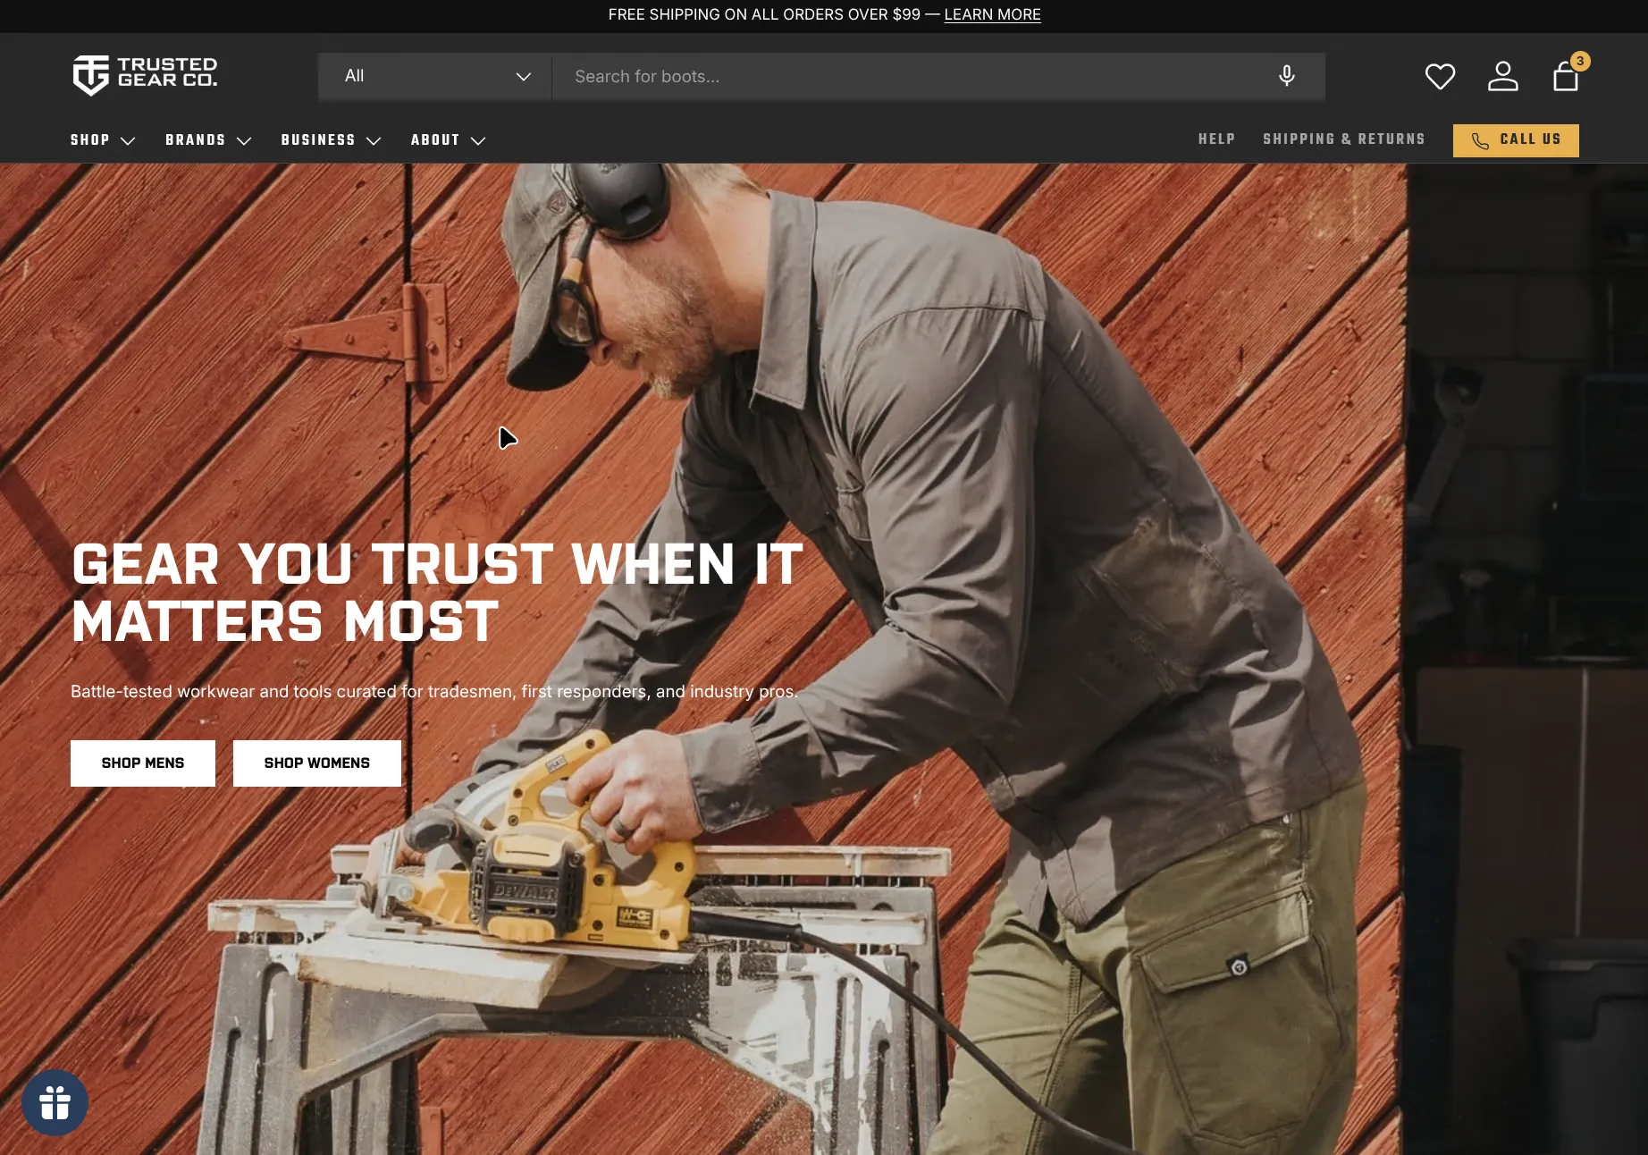The image size is (1648, 1155).
Task: Click the Call Us yellow button
Action: pyautogui.click(x=1516, y=140)
